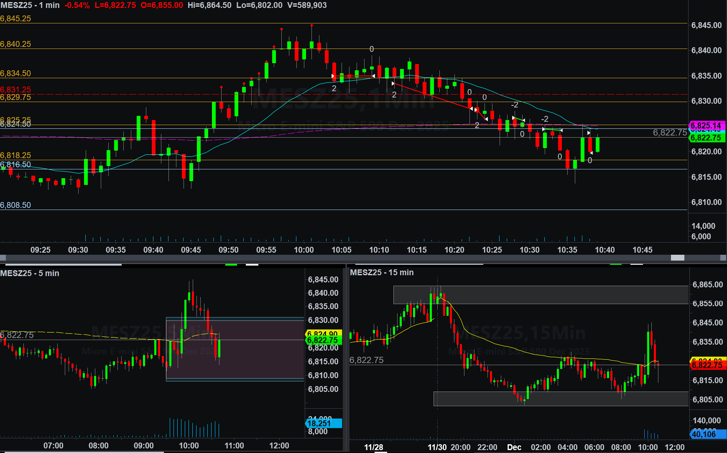Activate the MESZ25 - 5 min chart title
The width and height of the screenshot is (727, 453).
[30, 273]
